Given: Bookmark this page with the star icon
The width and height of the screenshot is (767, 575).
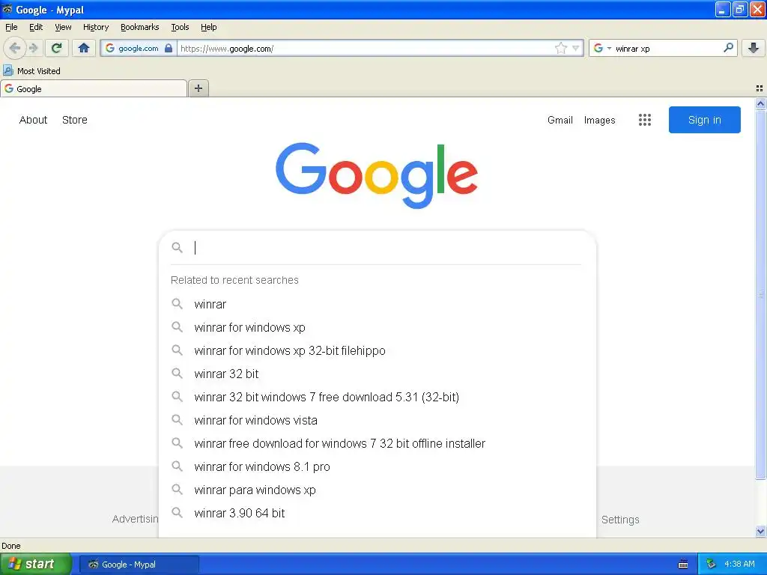Looking at the screenshot, I should point(560,48).
